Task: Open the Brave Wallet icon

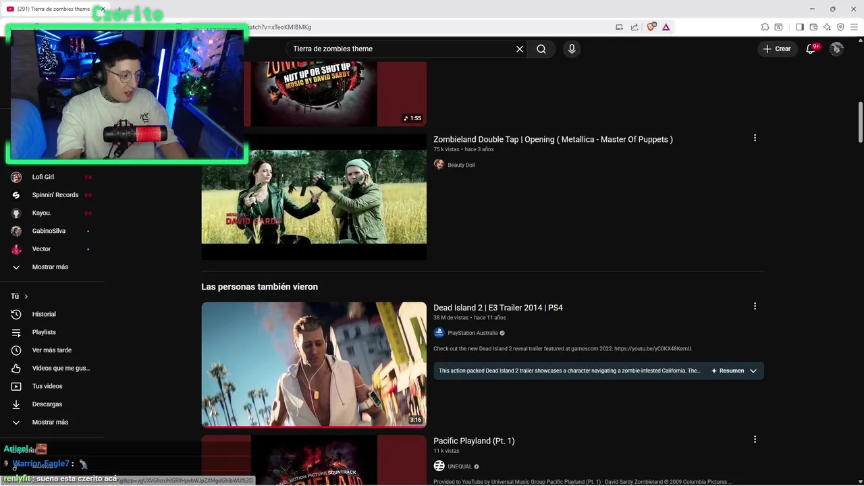Action: tap(813, 27)
